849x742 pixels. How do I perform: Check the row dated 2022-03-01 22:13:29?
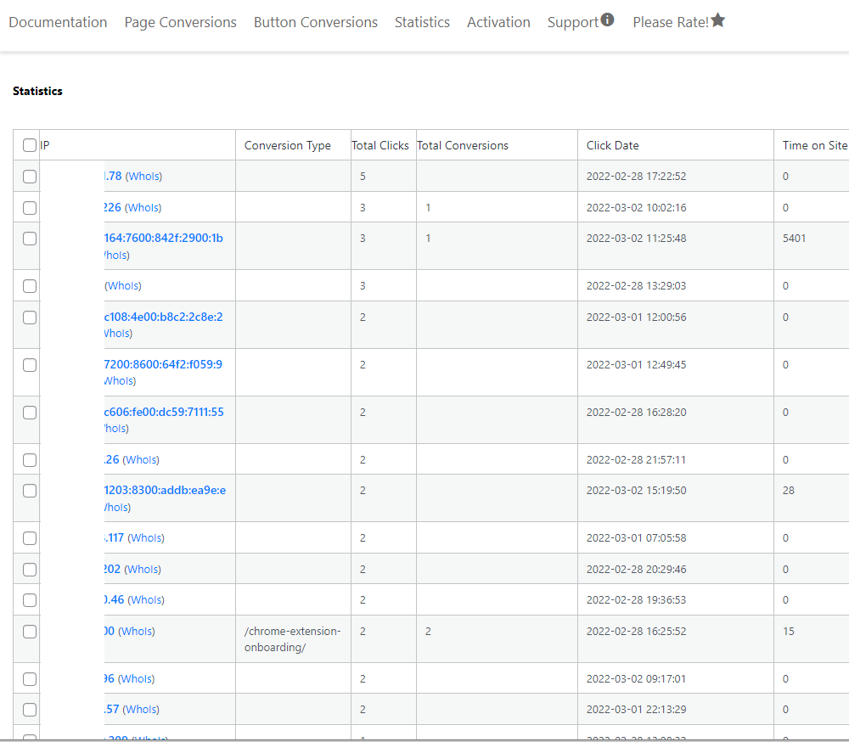coord(30,709)
